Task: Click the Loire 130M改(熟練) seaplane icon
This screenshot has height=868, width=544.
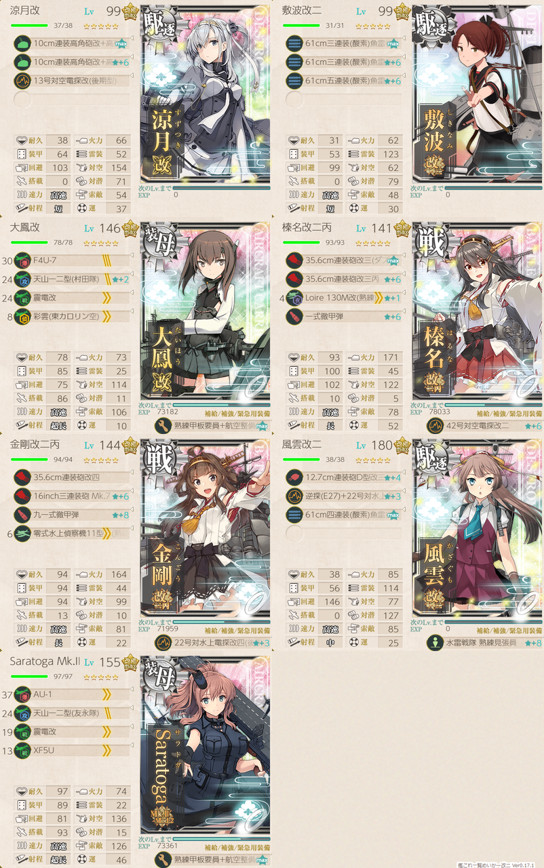Action: (294, 298)
